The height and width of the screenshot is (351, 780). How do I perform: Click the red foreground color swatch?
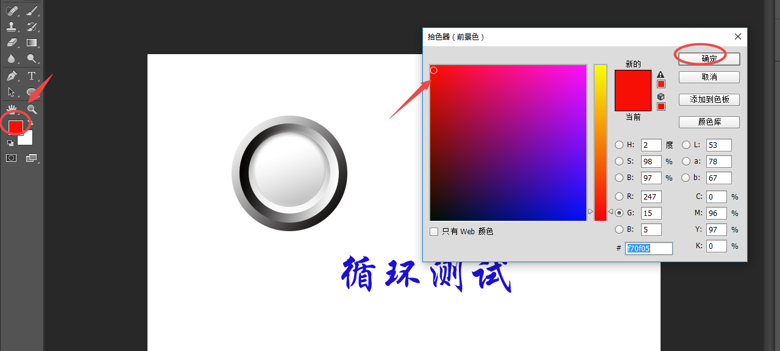(16, 127)
